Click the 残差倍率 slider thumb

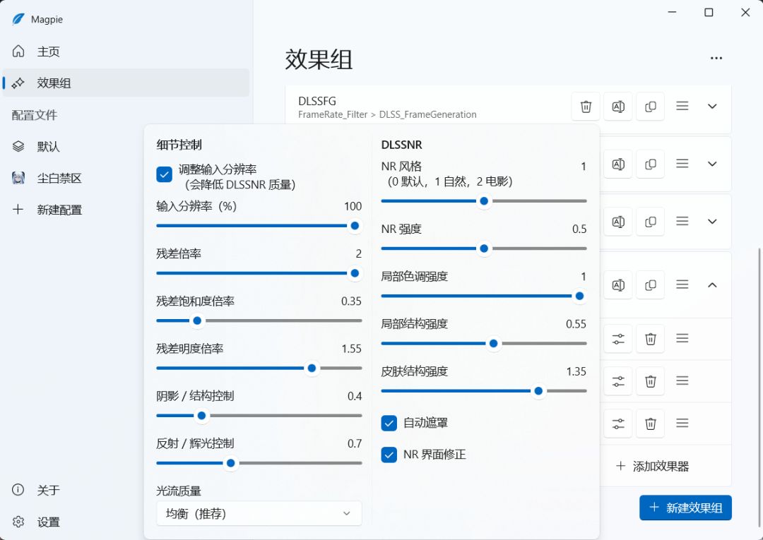click(355, 273)
